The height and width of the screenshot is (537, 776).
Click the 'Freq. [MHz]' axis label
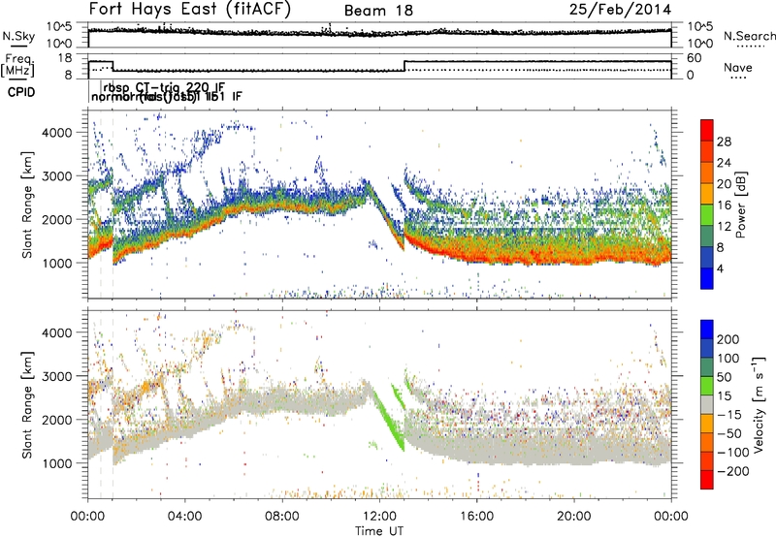[x=17, y=65]
